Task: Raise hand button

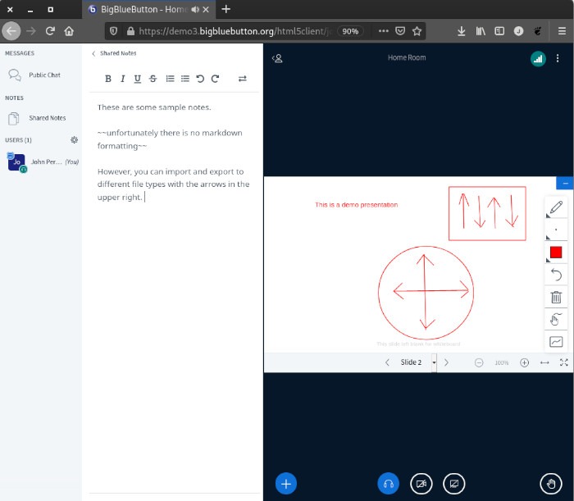Action: (x=550, y=484)
